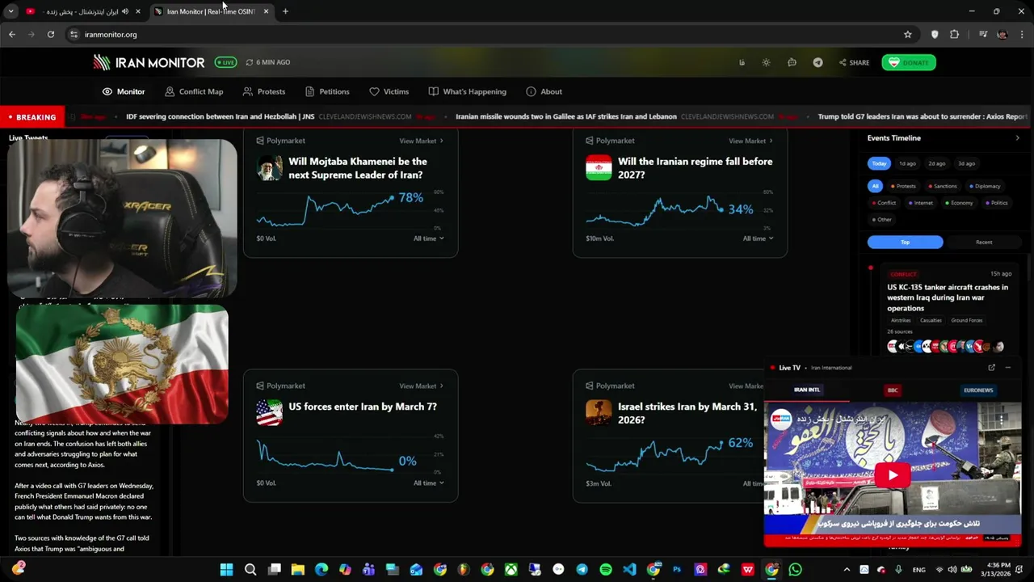Click the '6 MIN AGO' refresh indicator
This screenshot has width=1034, height=582.
point(268,62)
